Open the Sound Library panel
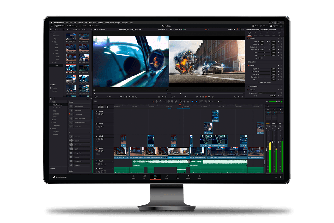The height and width of the screenshot is (223, 334). coord(95,26)
